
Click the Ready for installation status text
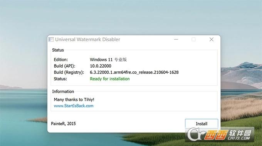click(109, 79)
